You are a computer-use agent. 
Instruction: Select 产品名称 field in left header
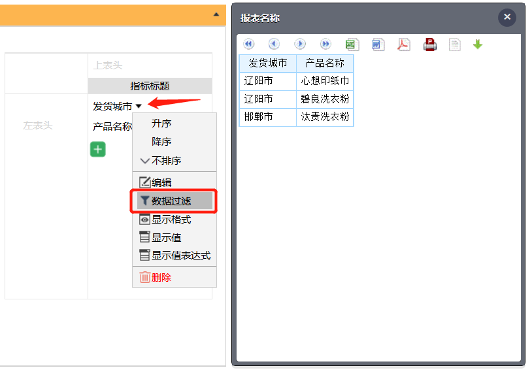pyautogui.click(x=112, y=127)
